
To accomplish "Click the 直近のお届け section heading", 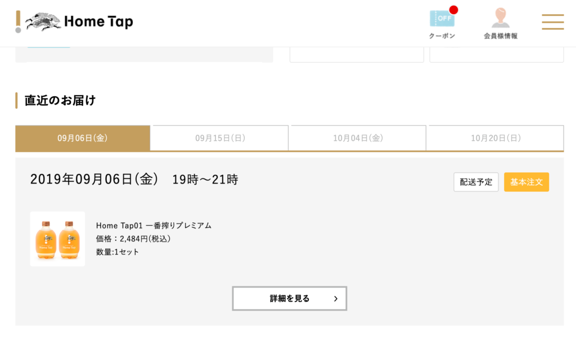I will click(x=60, y=101).
